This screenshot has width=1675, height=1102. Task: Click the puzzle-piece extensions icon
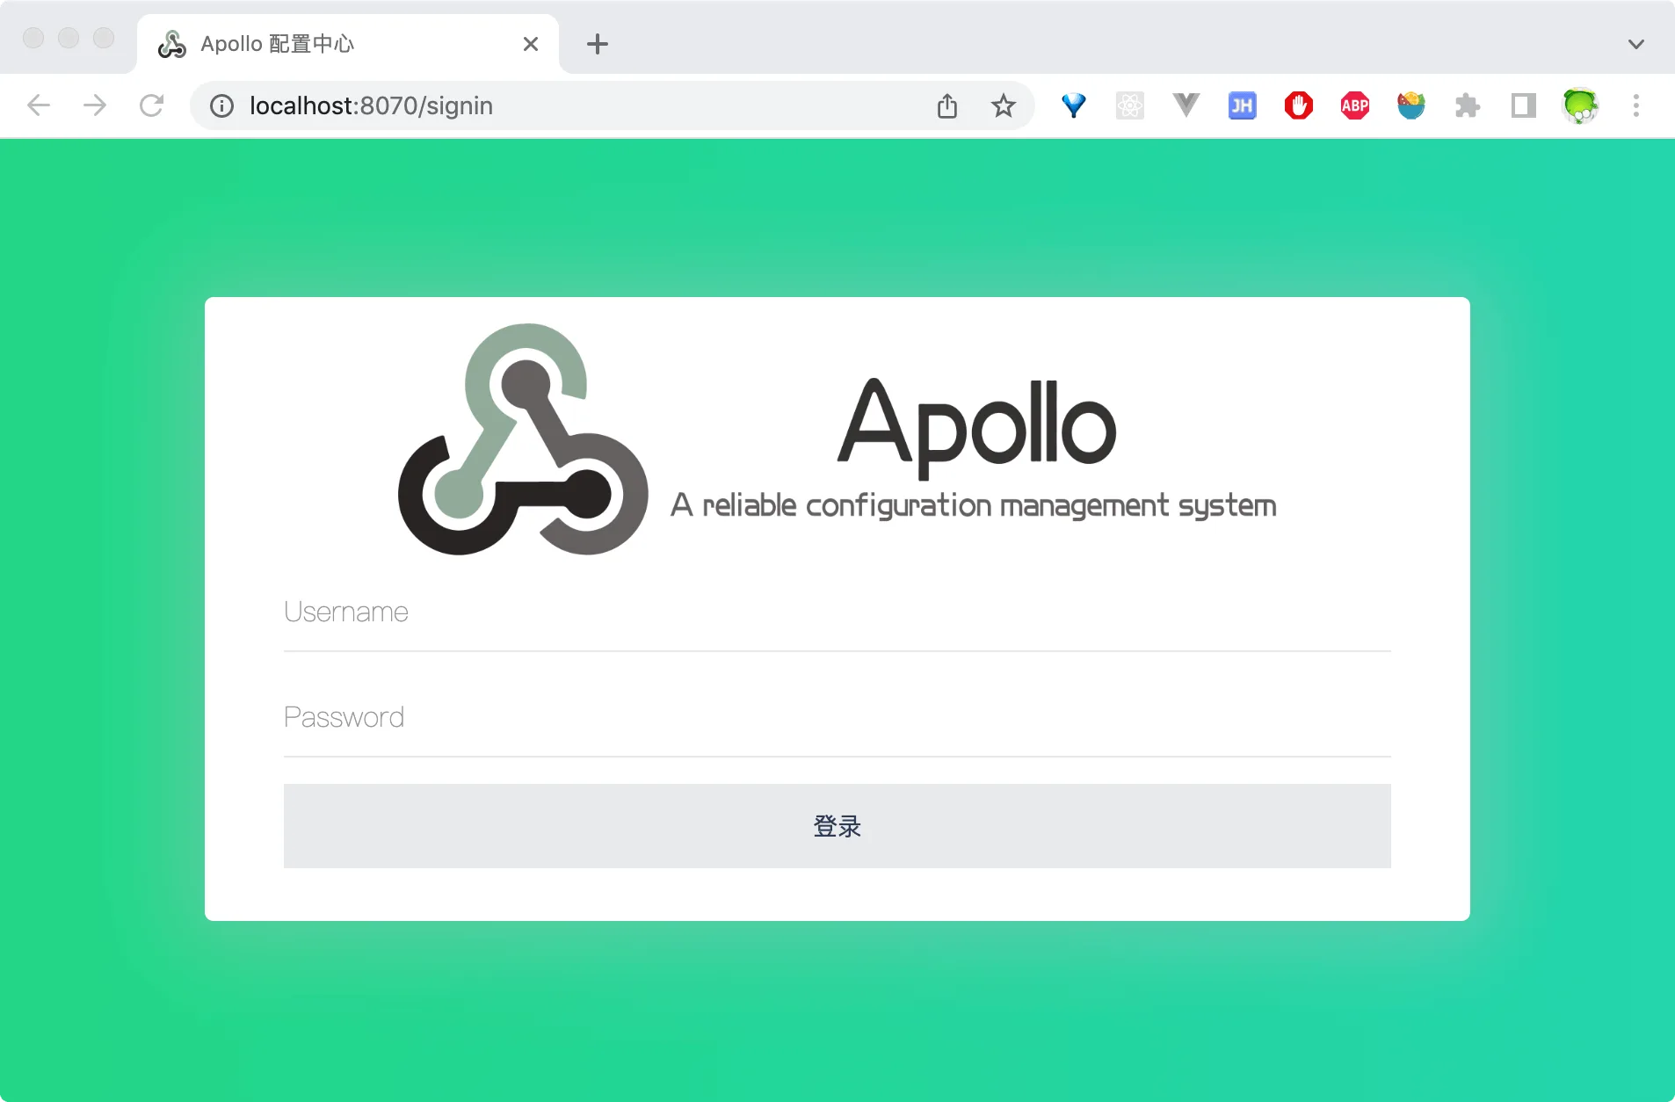[x=1468, y=105]
